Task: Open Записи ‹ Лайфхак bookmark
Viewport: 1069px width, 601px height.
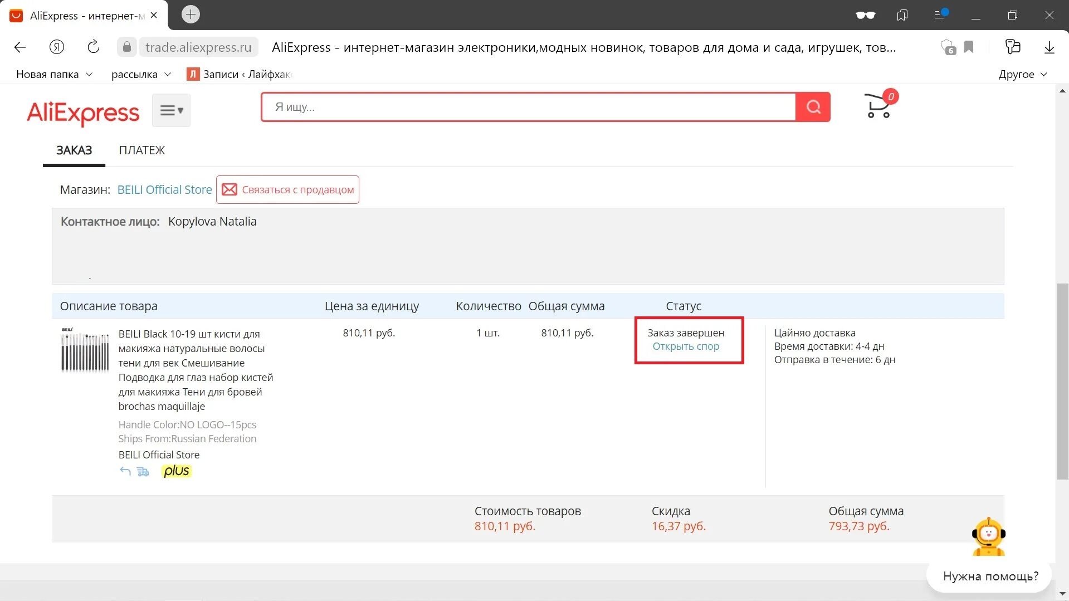Action: pyautogui.click(x=240, y=74)
